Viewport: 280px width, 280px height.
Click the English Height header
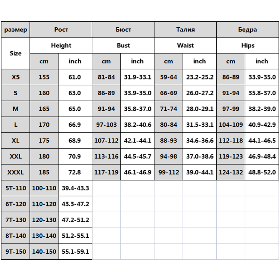(x=61, y=45)
